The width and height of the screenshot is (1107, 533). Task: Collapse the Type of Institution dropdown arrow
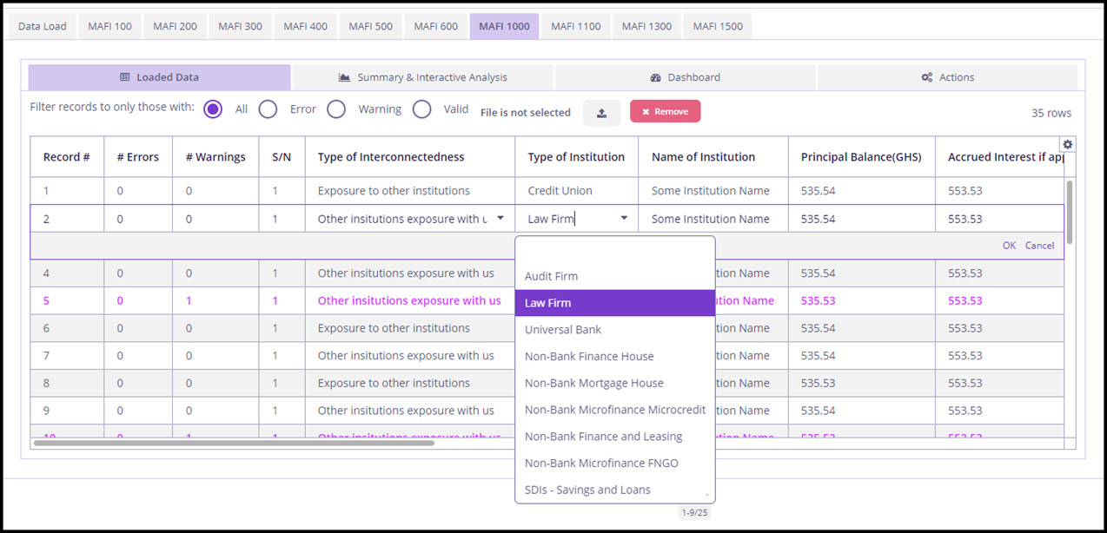coord(624,219)
